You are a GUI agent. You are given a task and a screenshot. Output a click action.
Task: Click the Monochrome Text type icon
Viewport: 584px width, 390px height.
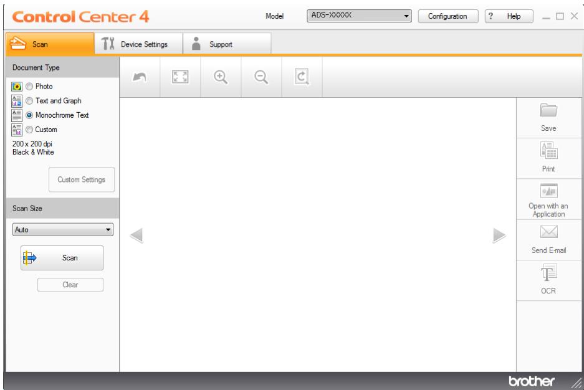click(x=17, y=115)
